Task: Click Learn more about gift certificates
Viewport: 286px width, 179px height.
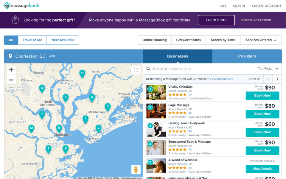Action: pos(216,20)
